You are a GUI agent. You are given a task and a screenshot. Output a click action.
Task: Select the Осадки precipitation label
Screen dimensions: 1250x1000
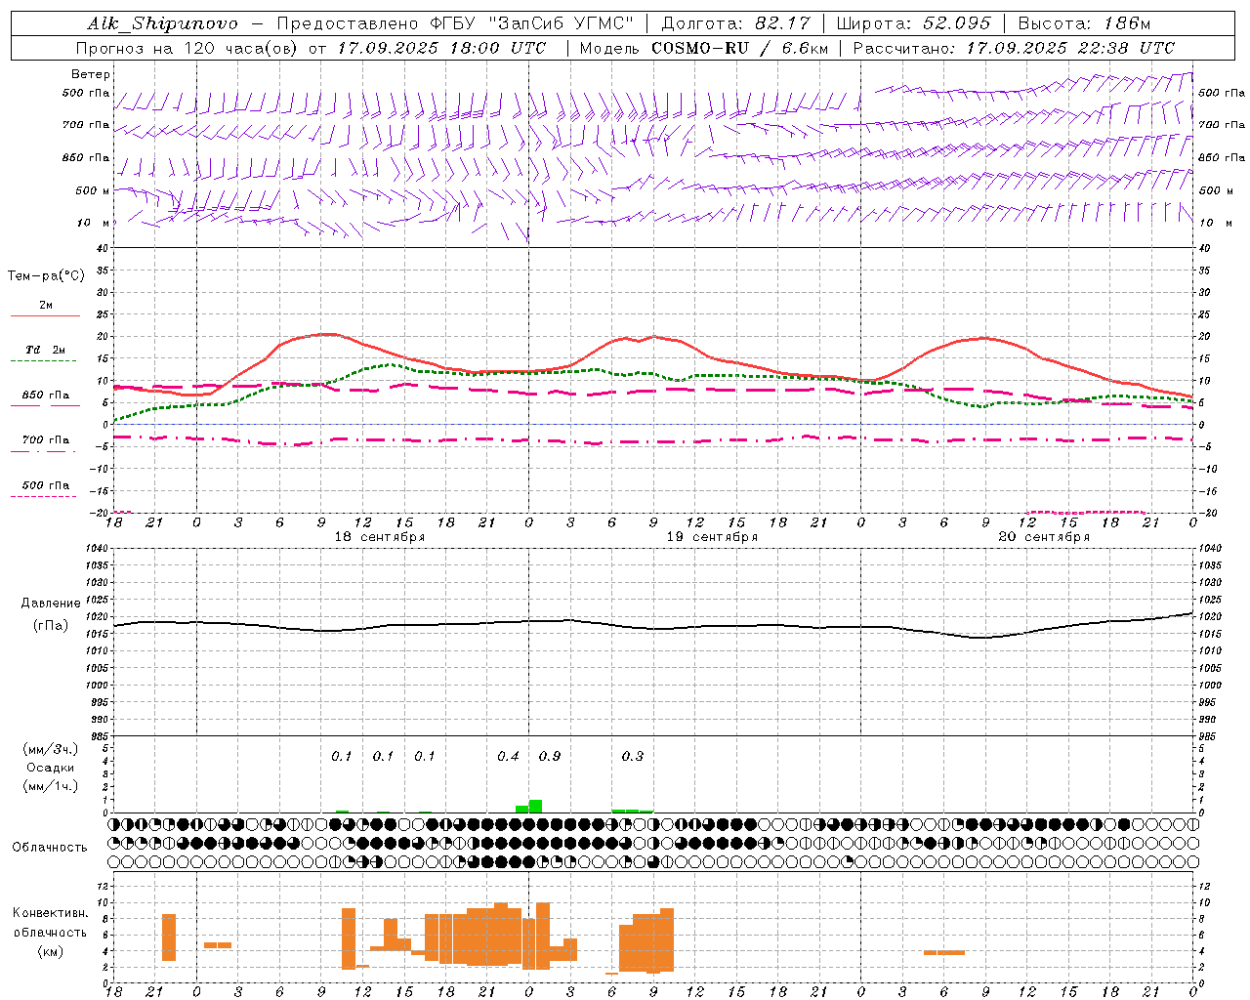pyautogui.click(x=51, y=768)
